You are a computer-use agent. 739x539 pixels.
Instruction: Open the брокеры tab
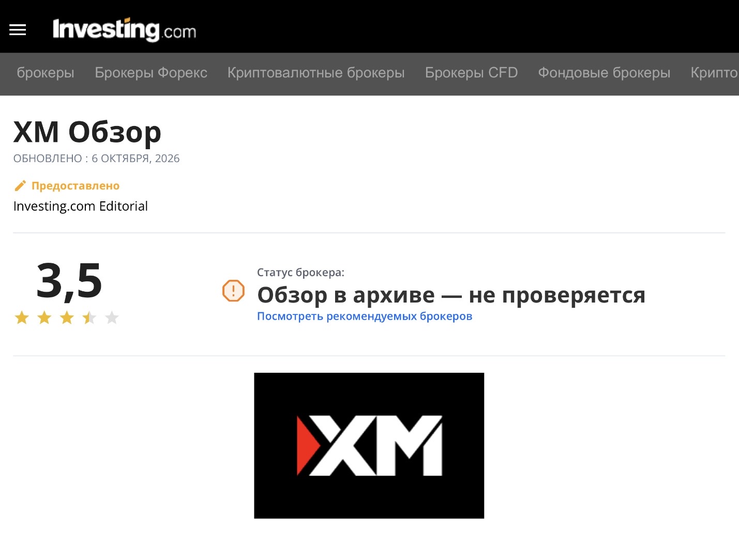tap(46, 73)
